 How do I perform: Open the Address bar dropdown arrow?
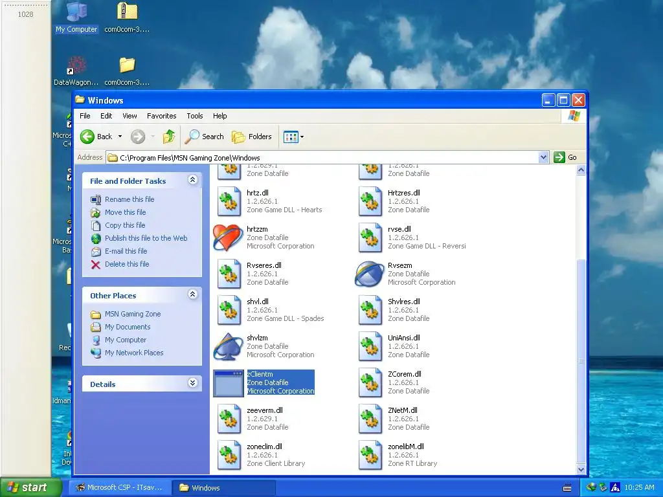pos(544,157)
